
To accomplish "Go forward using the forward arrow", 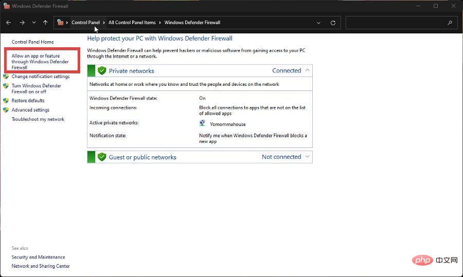I will click(x=22, y=23).
